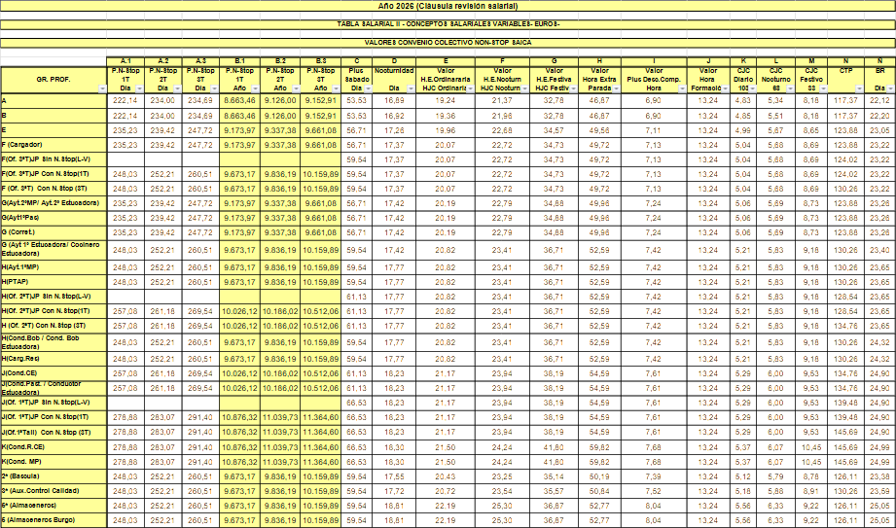896x528 pixels.
Task: Select the 'Año 2026' title cell
Action: pos(448,5)
